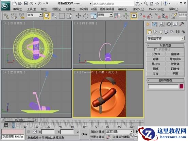Switch to the Display panel tab
This screenshot has width=188, height=141.
click(175, 24)
